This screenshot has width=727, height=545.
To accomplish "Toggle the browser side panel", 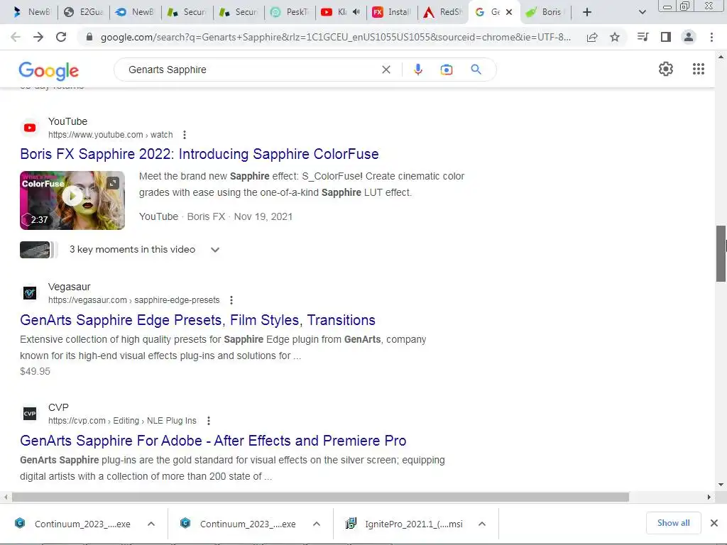I will [x=666, y=37].
